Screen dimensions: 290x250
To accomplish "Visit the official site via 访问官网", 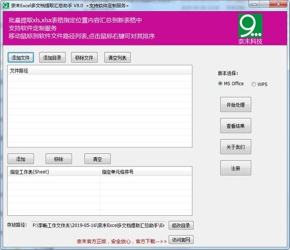I will [182, 240].
